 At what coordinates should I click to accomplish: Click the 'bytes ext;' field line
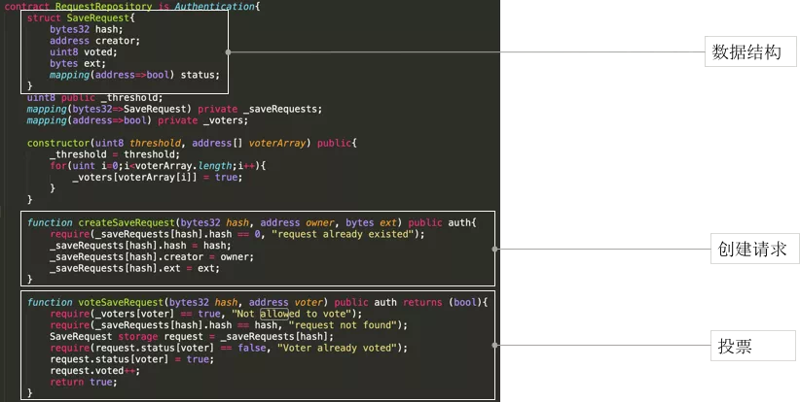(x=78, y=64)
